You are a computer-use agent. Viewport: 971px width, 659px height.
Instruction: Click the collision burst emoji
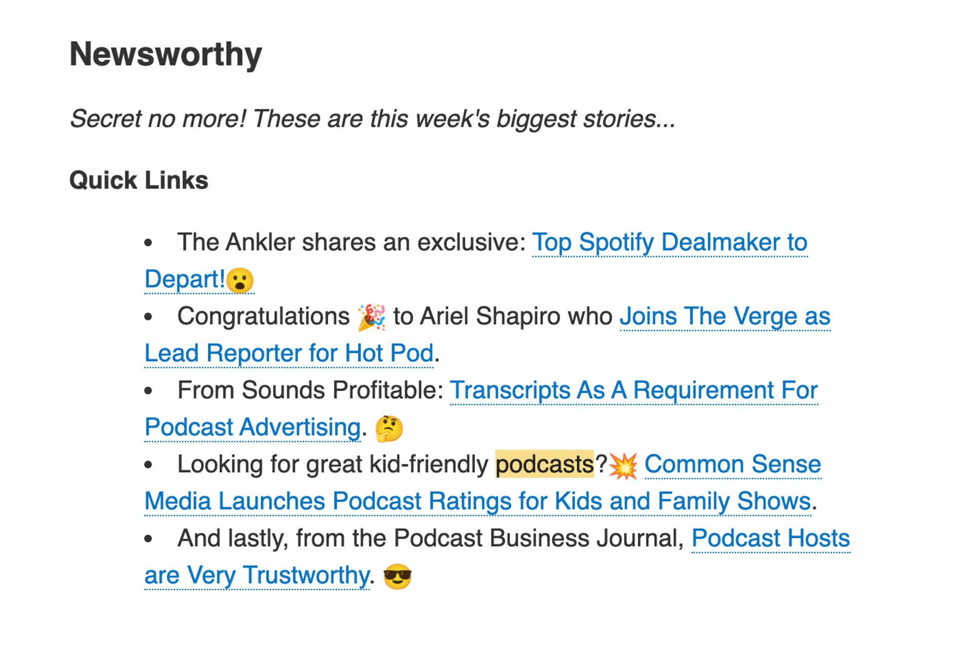623,465
